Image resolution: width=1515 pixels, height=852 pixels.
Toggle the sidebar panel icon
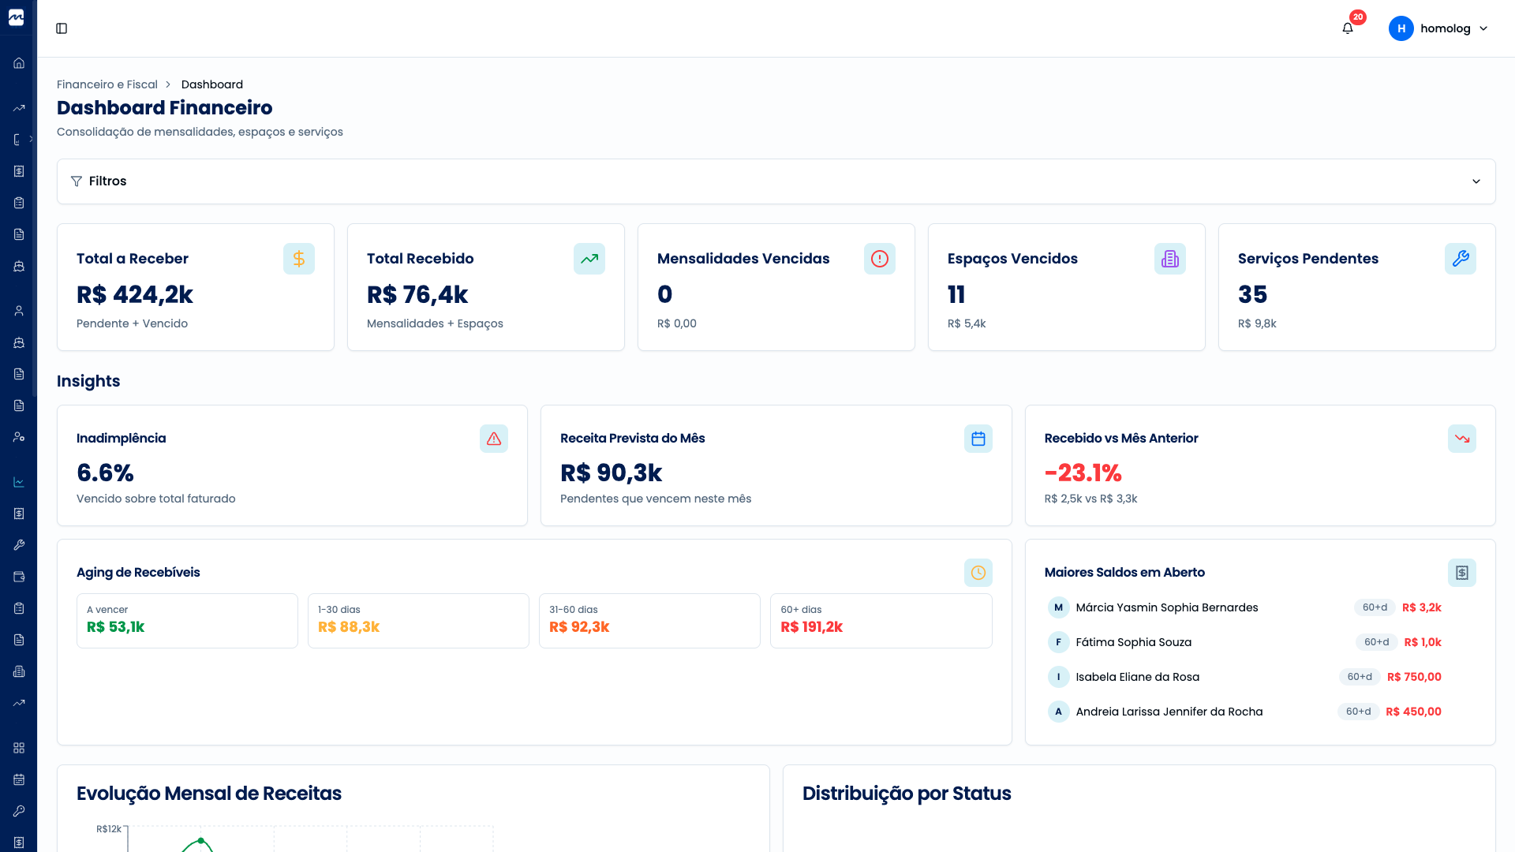[x=62, y=28]
